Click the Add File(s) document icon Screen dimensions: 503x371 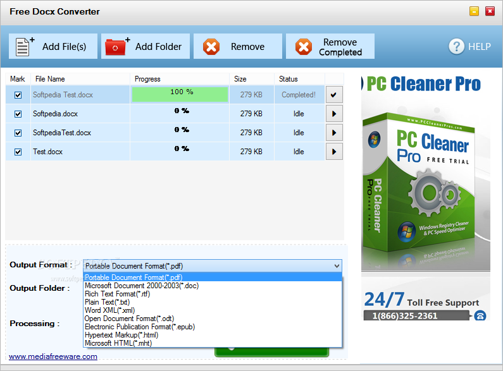[x=25, y=47]
